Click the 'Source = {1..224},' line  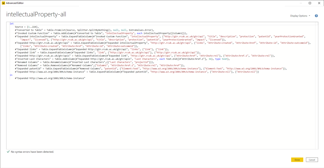pos(27,27)
